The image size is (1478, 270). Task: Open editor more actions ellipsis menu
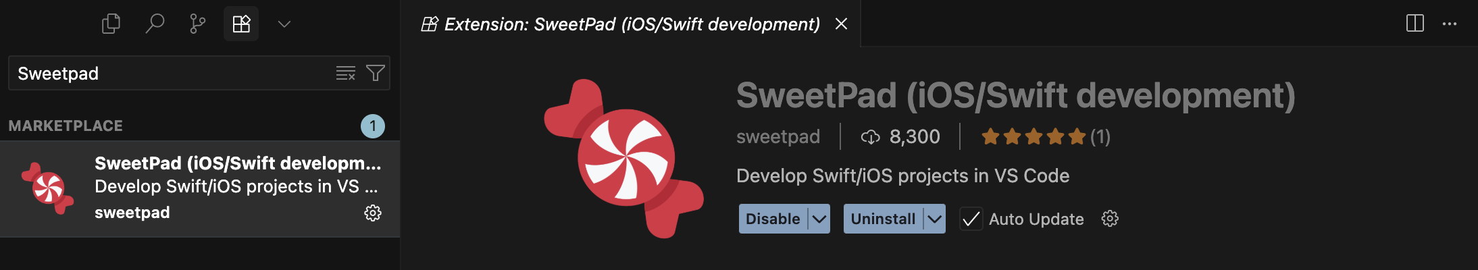(1450, 24)
